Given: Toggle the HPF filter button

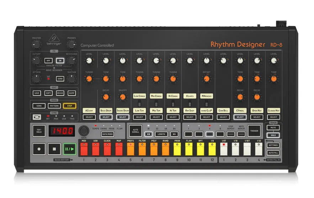Looking at the screenshot, I should pos(48,61).
